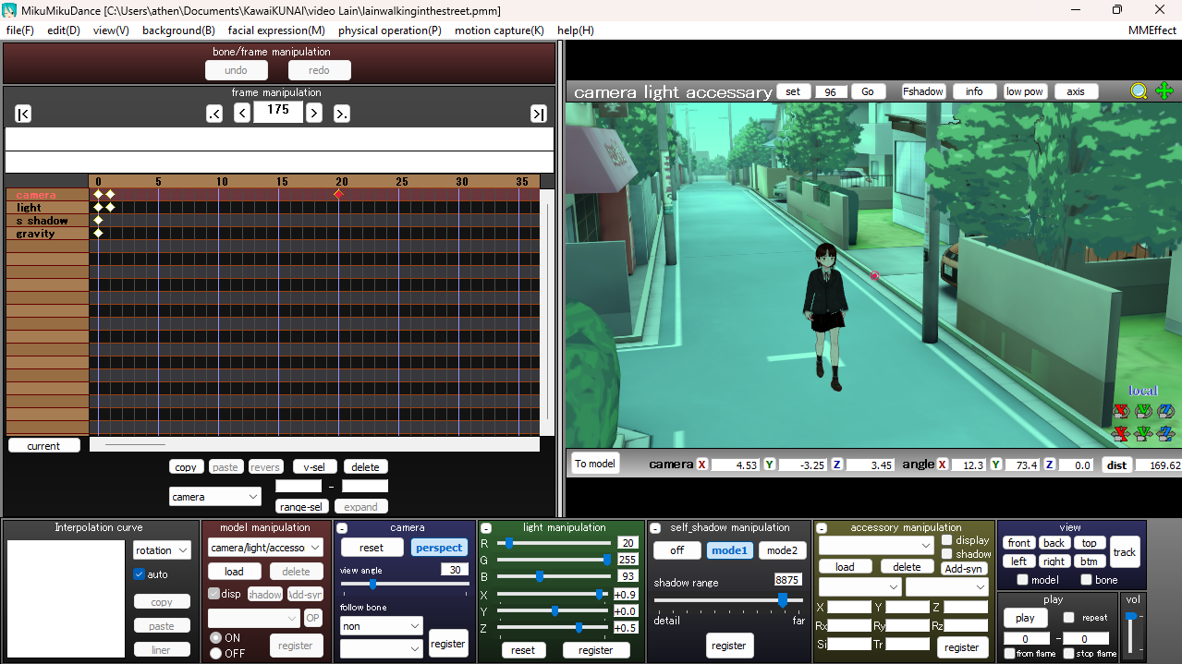This screenshot has width=1182, height=664.
Task: Open the file(F) menu
Action: 19,30
